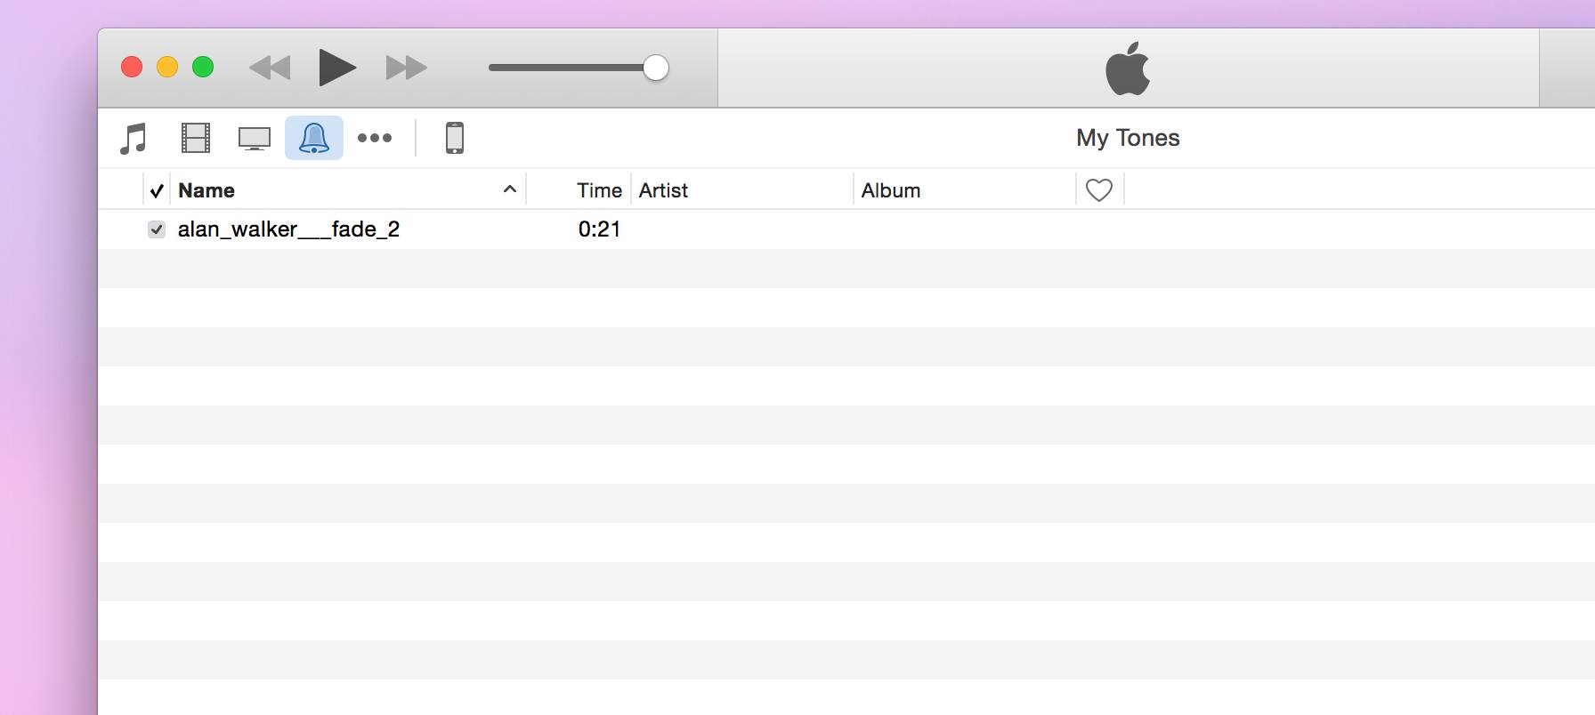Show more media types with ellipsis button
The image size is (1595, 715).
pyautogui.click(x=375, y=138)
